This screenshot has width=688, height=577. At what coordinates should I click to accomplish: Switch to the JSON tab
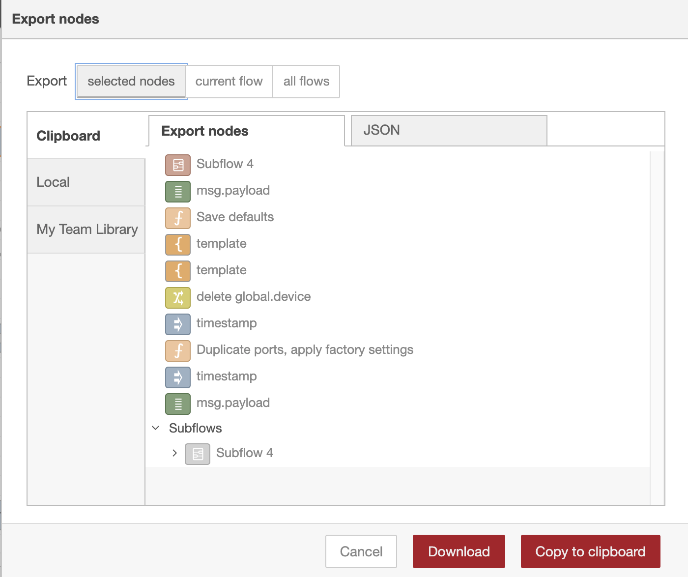(449, 130)
